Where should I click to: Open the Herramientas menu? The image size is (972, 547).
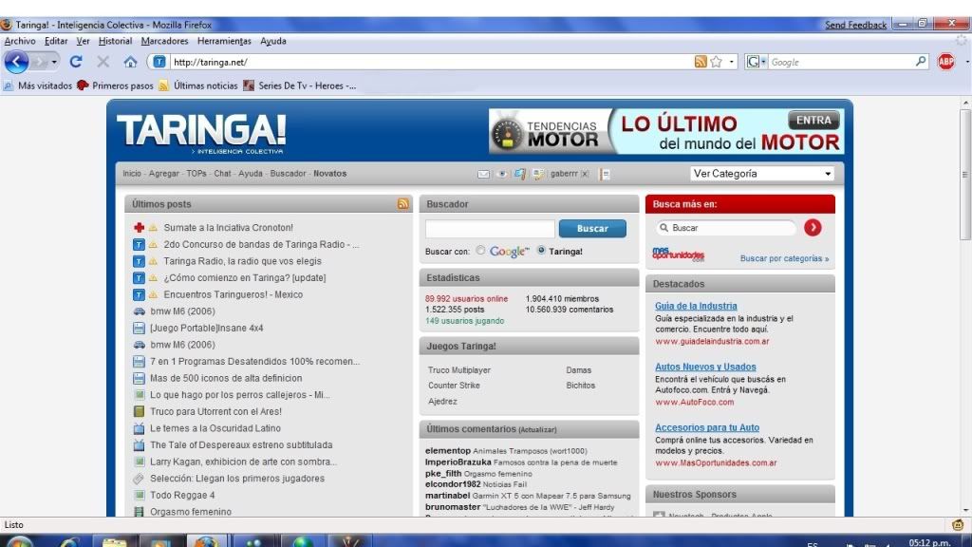click(x=224, y=41)
